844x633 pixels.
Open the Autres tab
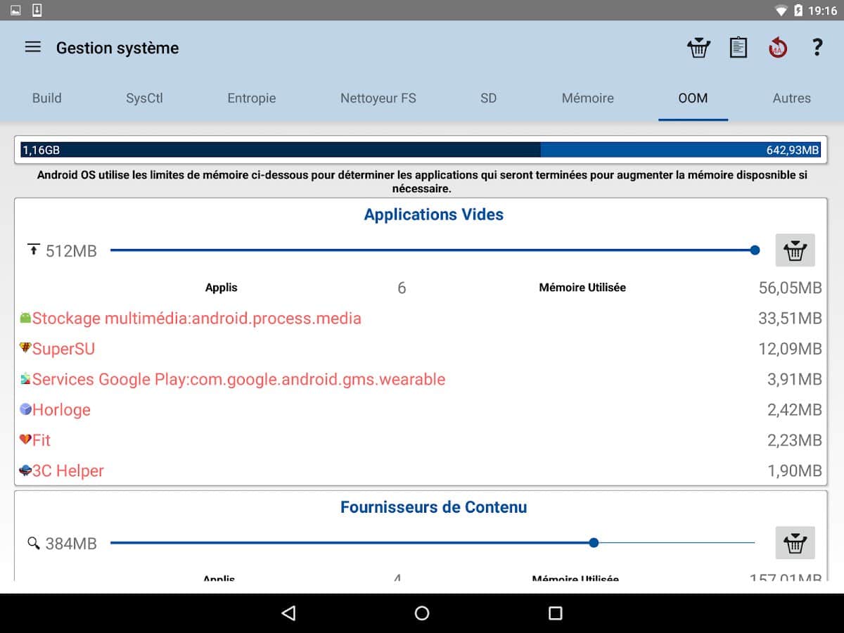791,98
